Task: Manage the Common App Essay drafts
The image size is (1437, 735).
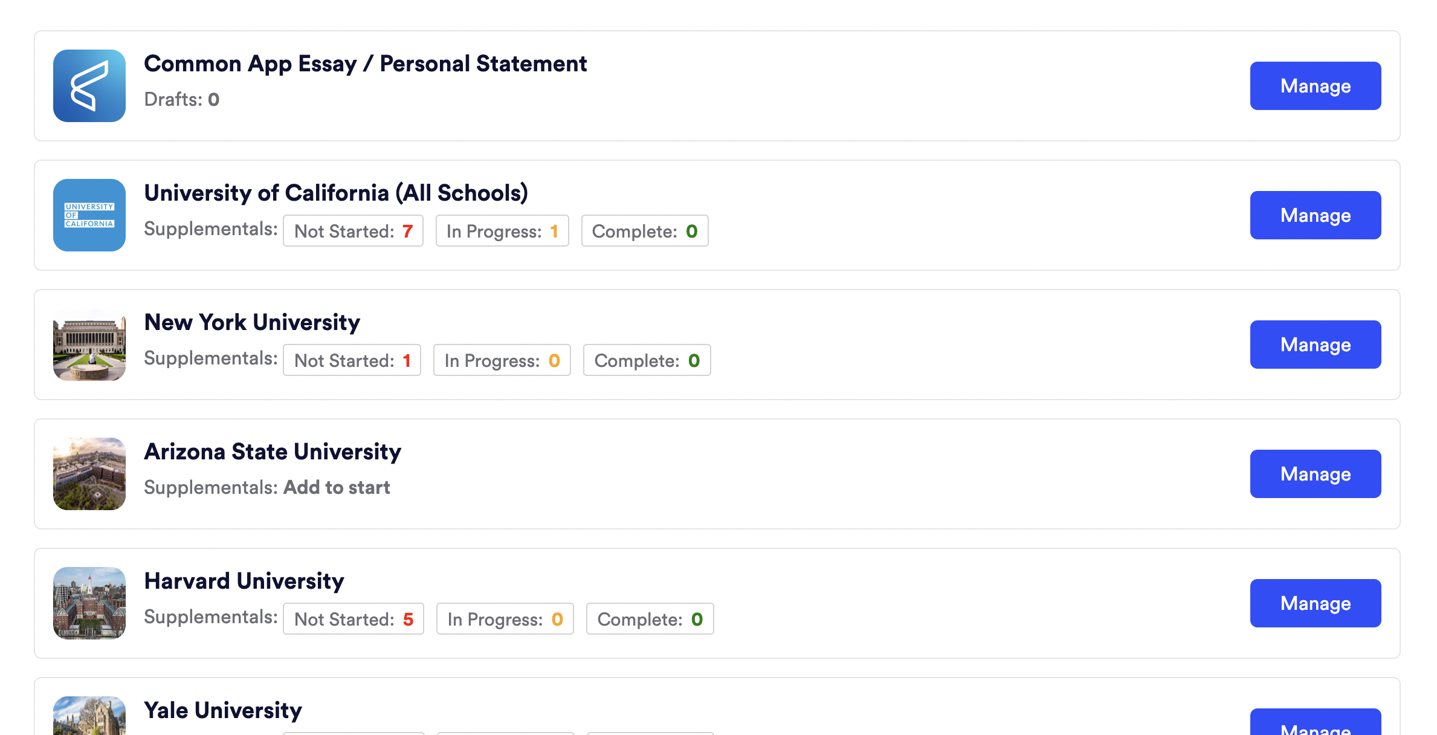Action: click(x=1316, y=86)
